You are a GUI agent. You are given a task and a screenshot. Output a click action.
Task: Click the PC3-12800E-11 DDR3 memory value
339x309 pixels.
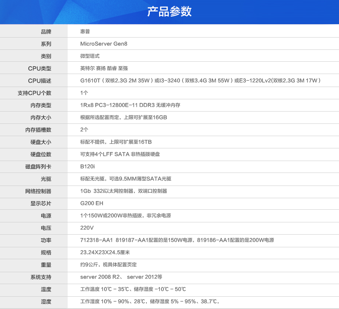click(130, 105)
